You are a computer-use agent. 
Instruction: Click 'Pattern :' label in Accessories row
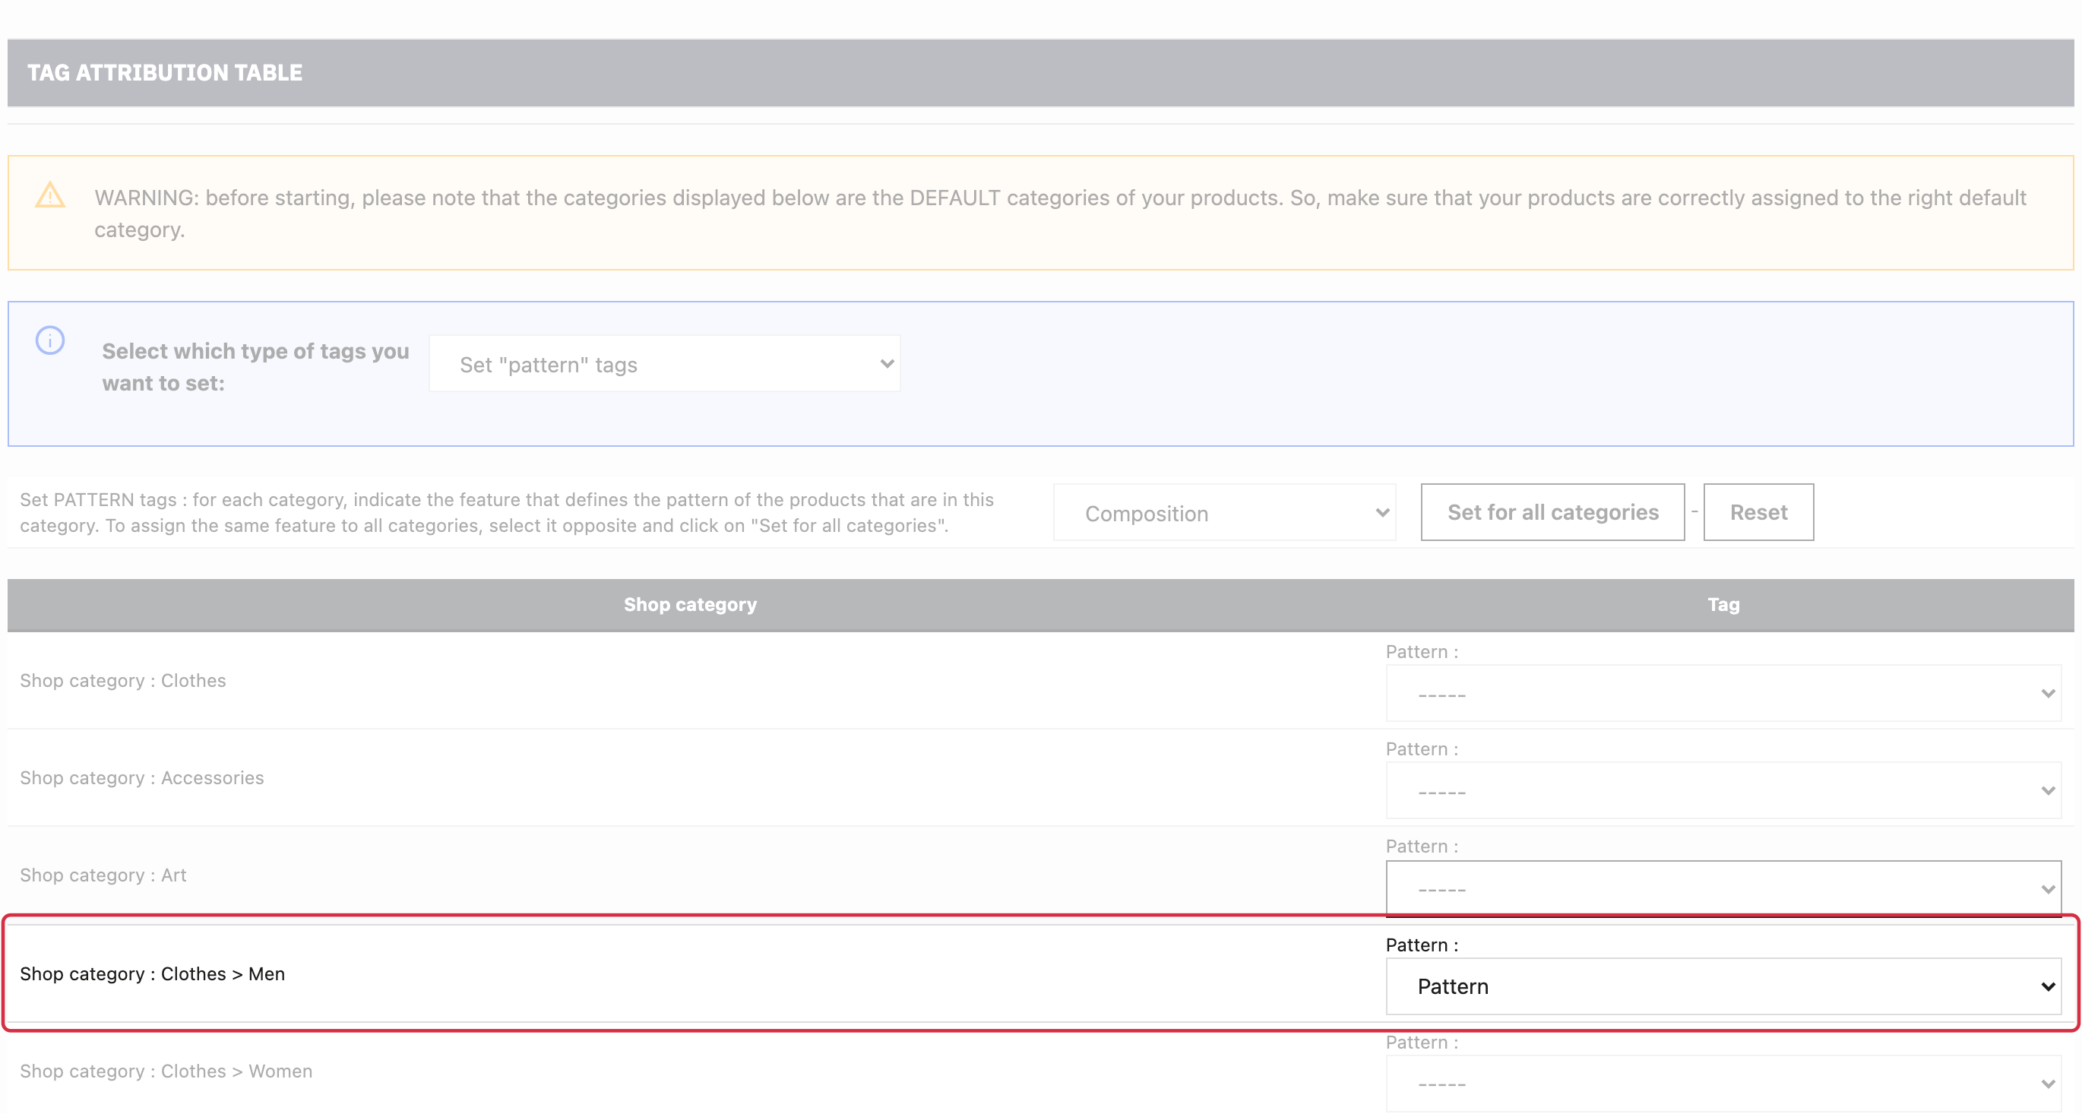coord(1422,749)
